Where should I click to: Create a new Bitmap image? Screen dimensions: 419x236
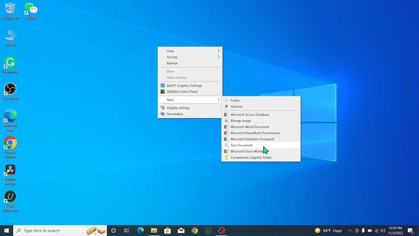pyautogui.click(x=261, y=121)
